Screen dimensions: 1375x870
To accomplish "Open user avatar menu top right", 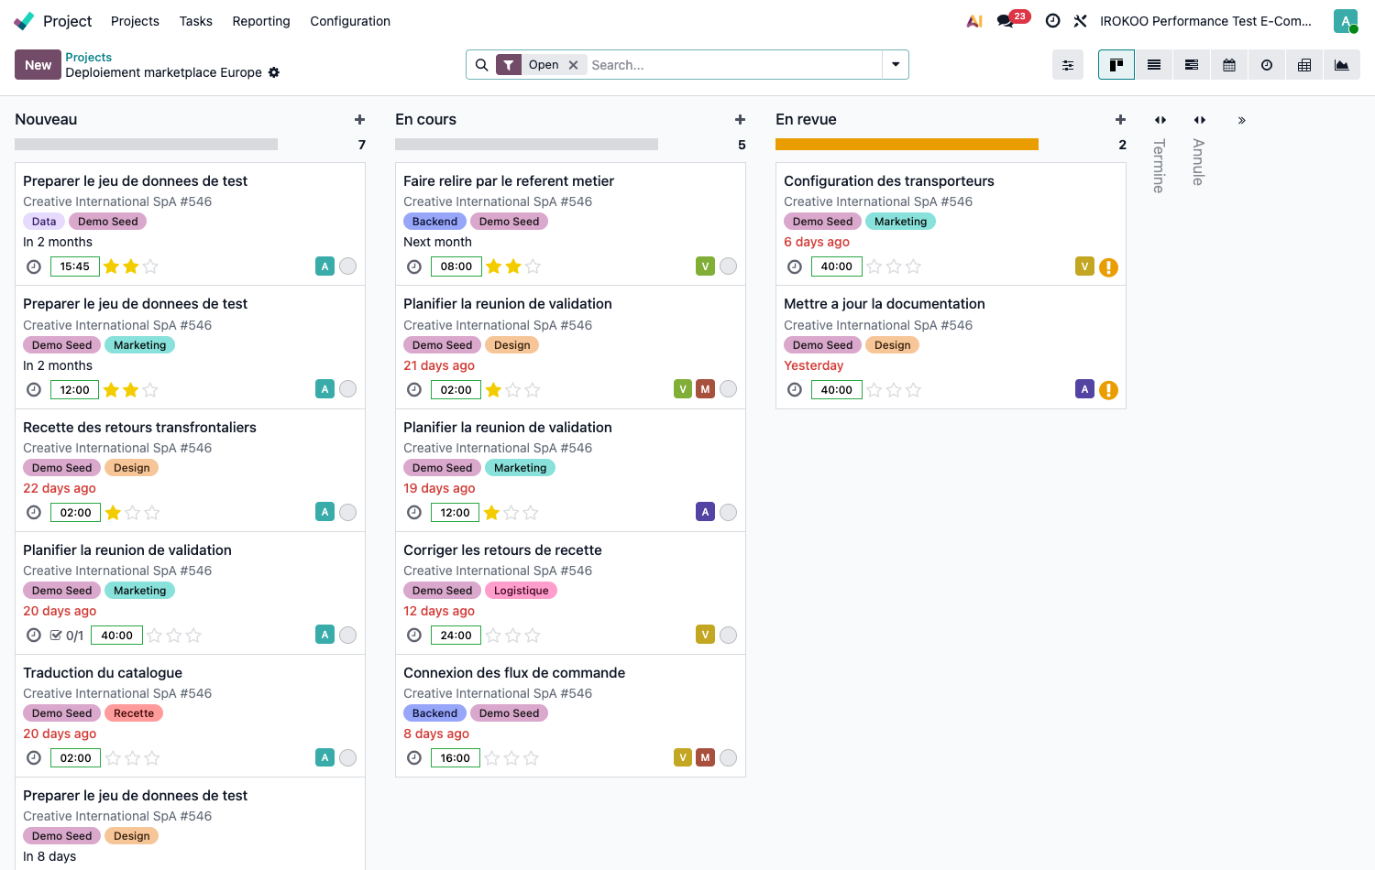I will pyautogui.click(x=1346, y=21).
